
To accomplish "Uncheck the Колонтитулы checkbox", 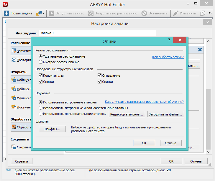I will coord(40,76).
